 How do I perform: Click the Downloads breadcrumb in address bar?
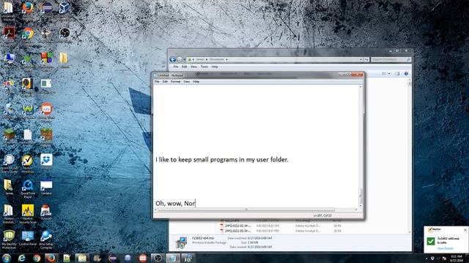click(x=217, y=59)
